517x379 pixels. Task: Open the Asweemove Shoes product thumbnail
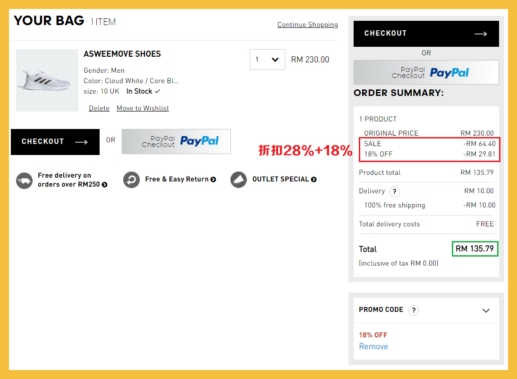[x=47, y=80]
